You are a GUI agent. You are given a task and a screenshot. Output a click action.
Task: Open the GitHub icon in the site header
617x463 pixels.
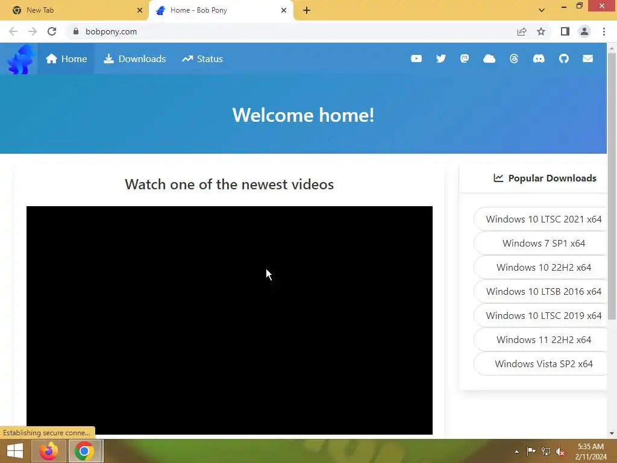click(x=564, y=58)
